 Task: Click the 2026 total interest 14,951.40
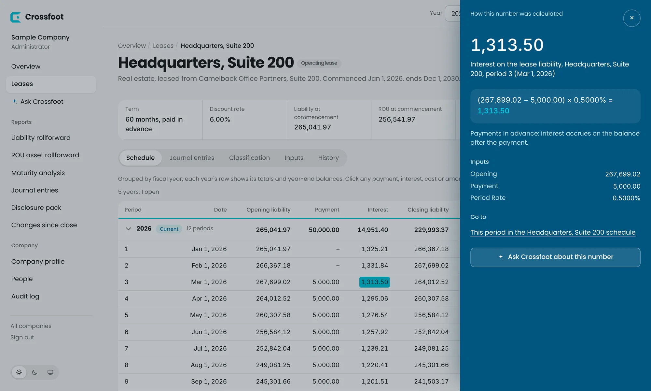373,230
